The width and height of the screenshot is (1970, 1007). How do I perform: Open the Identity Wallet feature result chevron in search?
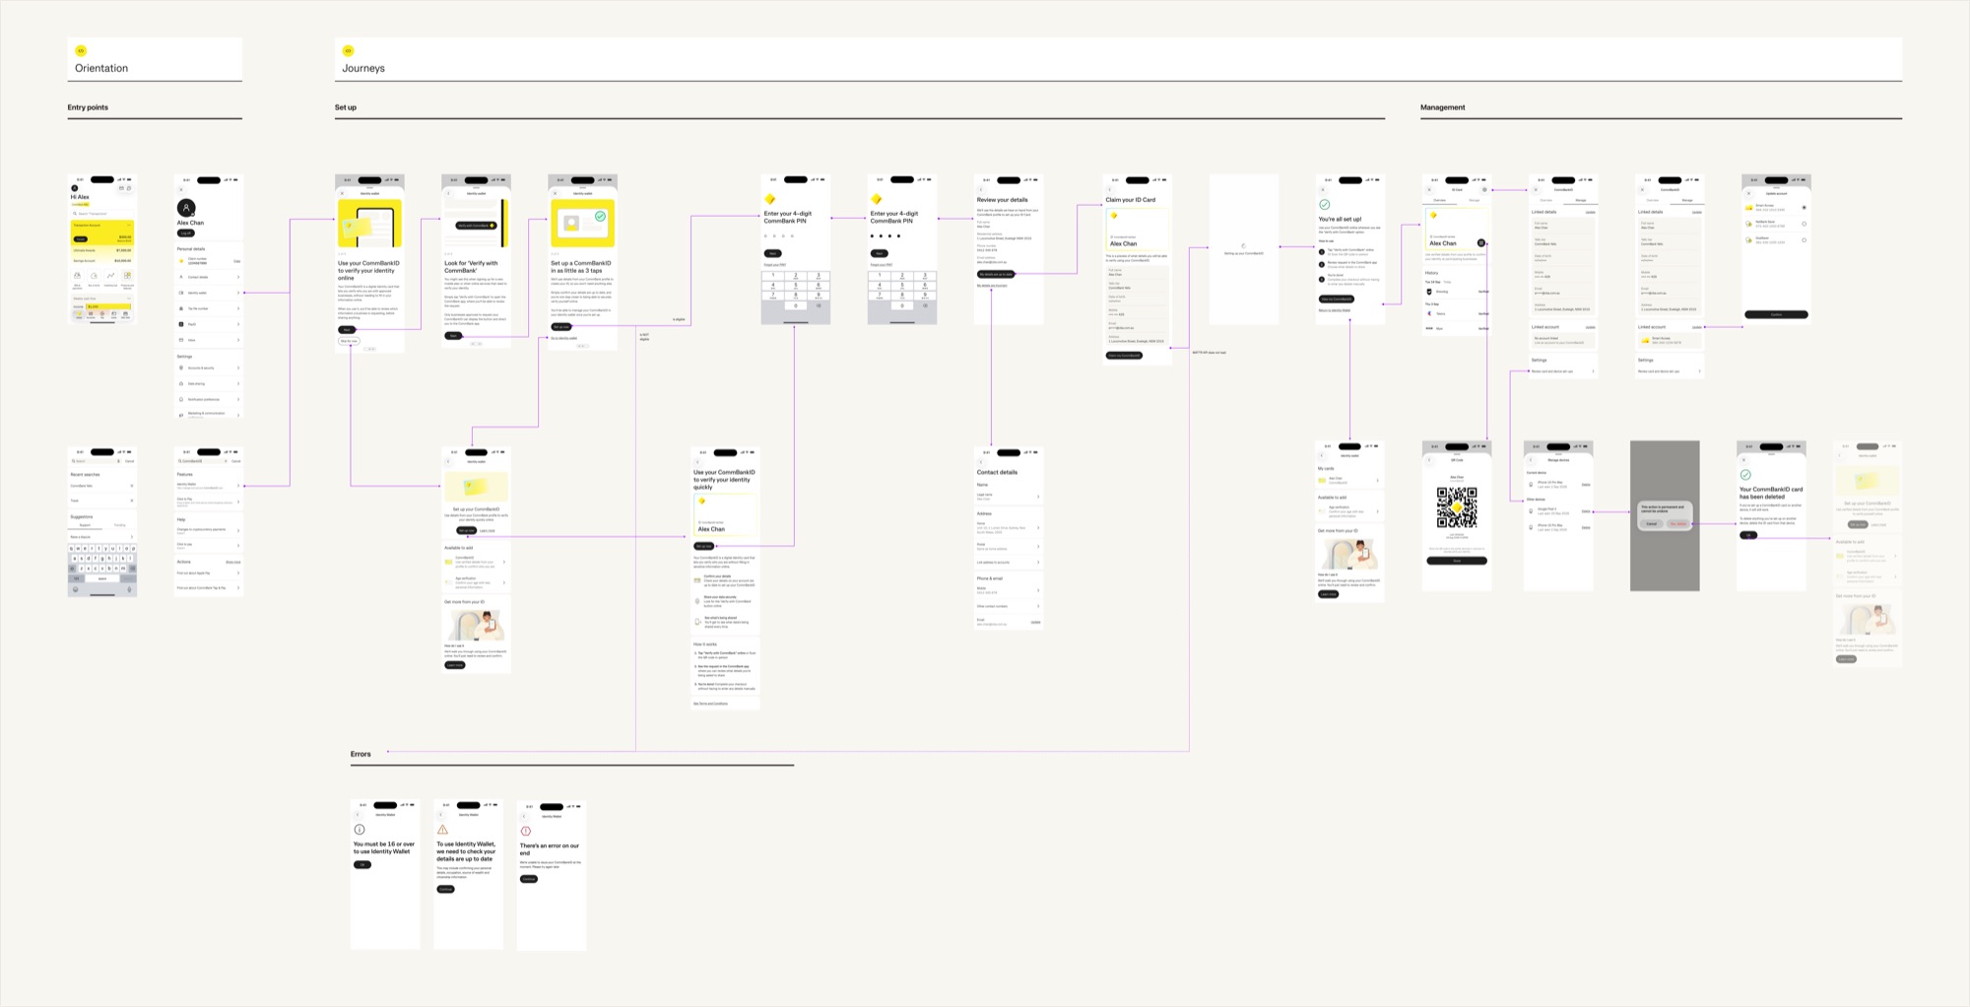238,486
